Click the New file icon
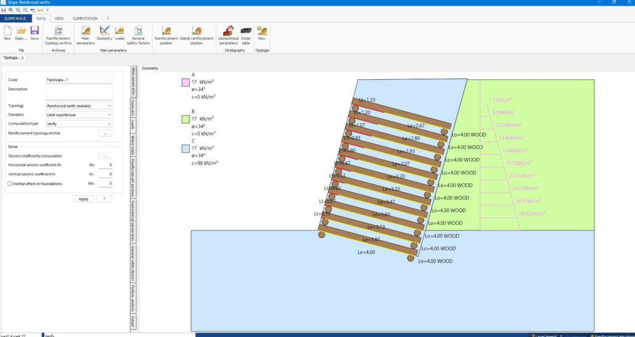This screenshot has height=337, width=635. 7,31
